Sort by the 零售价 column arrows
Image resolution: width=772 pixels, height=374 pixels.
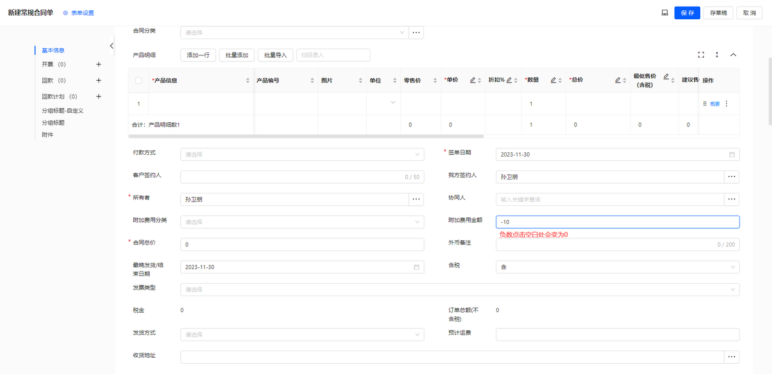click(x=435, y=81)
